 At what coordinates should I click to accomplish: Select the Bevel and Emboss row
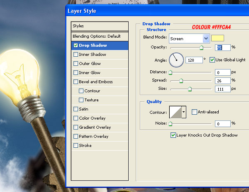tap(100, 82)
